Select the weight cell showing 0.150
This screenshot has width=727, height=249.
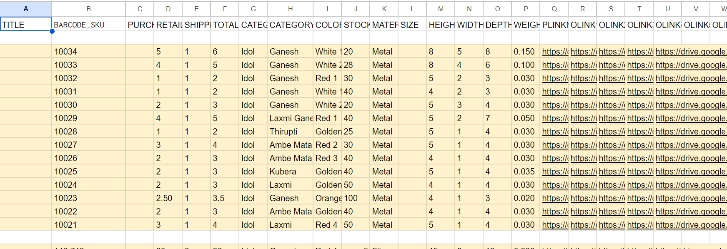pyautogui.click(x=525, y=52)
